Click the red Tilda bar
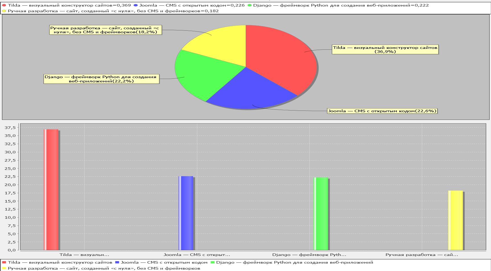This screenshot has height=271, width=491. 51,190
